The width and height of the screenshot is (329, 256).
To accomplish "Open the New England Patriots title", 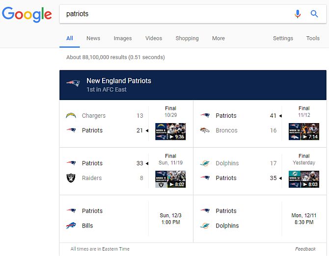I will pos(119,80).
